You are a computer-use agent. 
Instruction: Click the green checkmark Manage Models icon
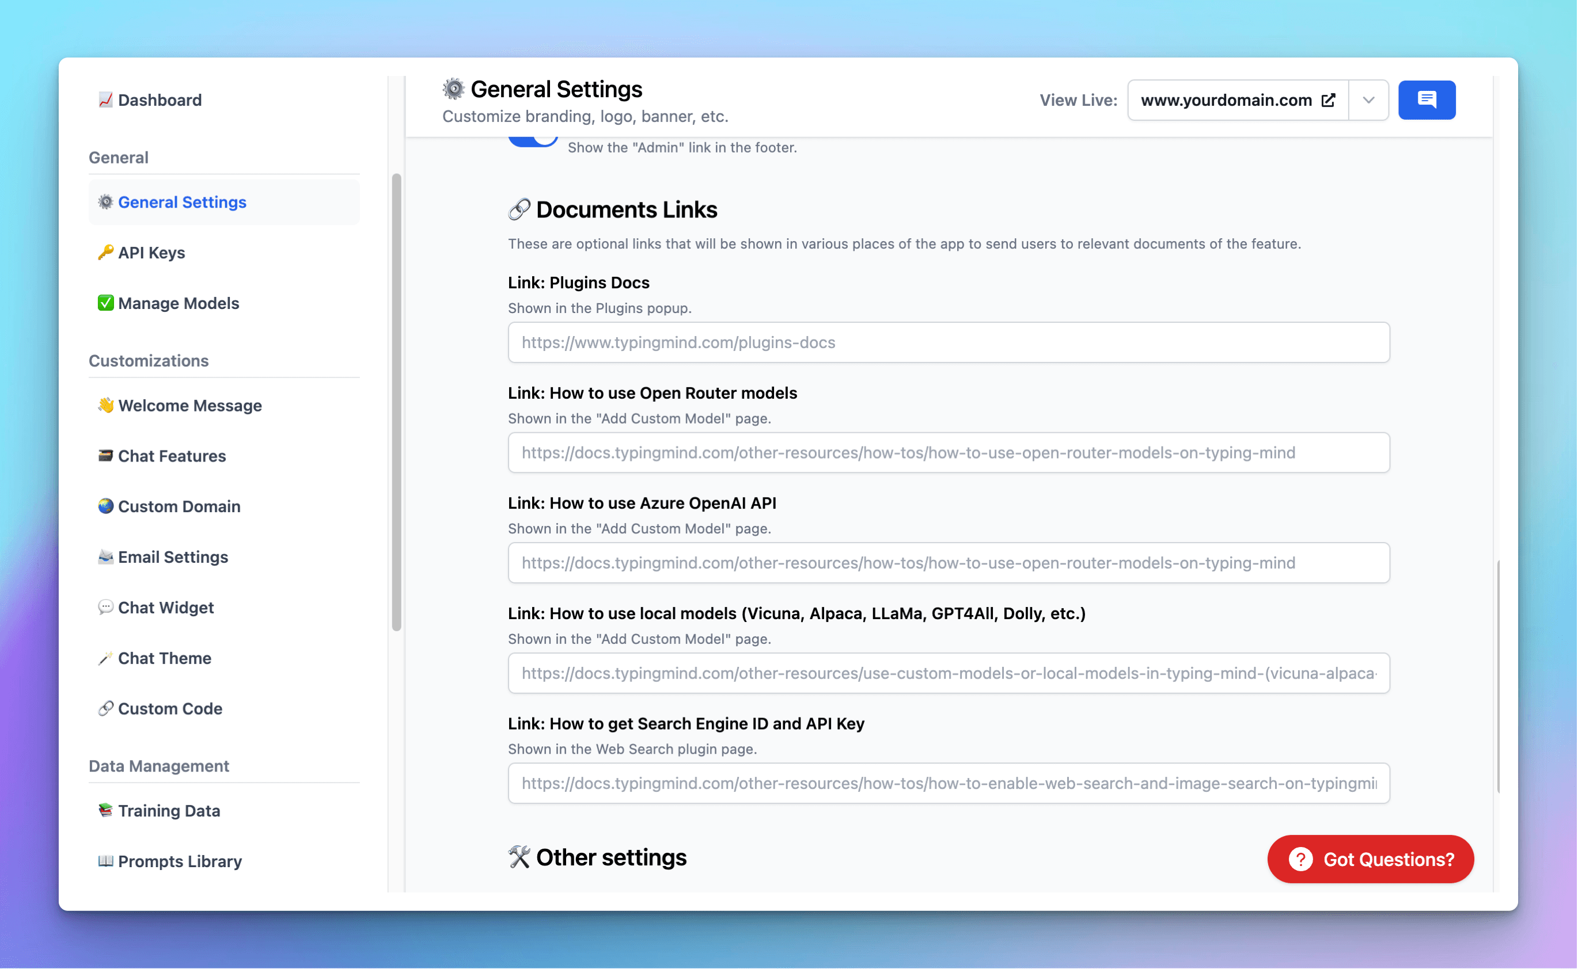click(105, 303)
